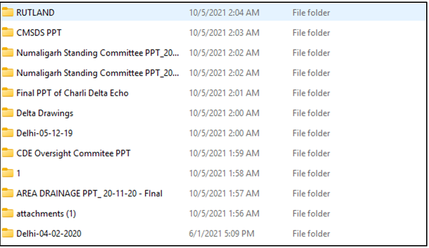Select the CMSDS PPT folder icon

coord(8,33)
